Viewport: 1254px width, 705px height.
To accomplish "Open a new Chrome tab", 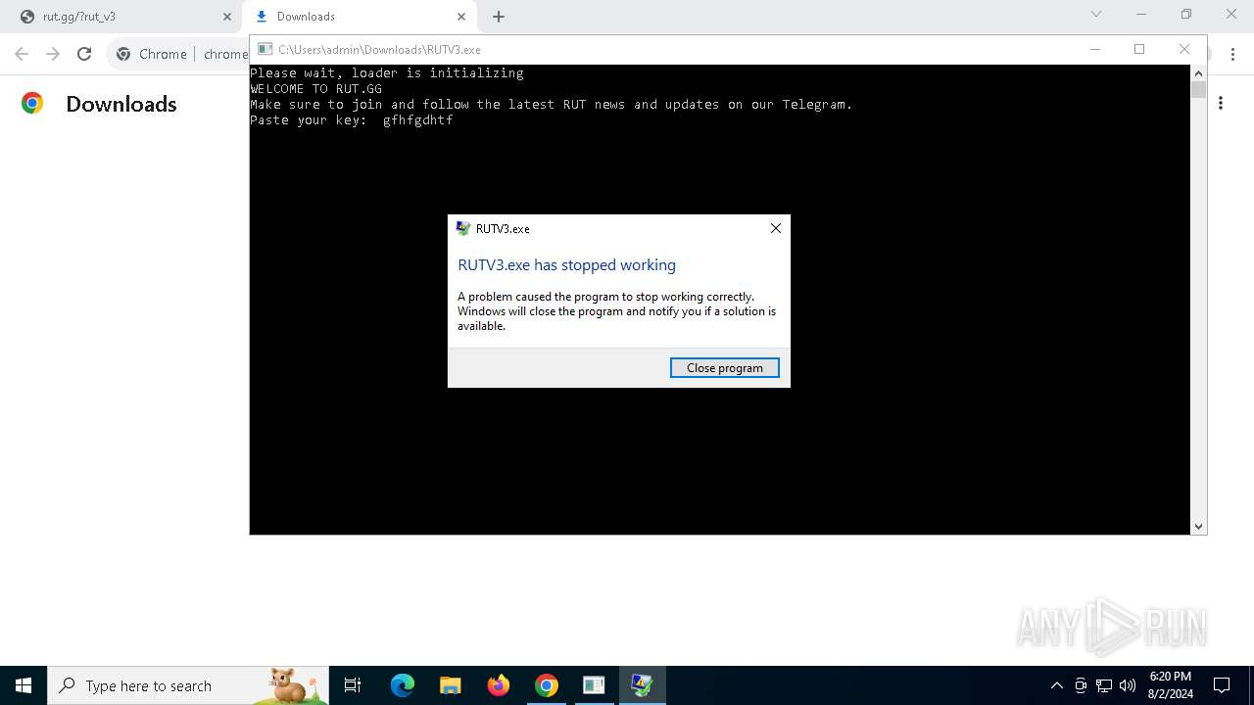I will [499, 17].
